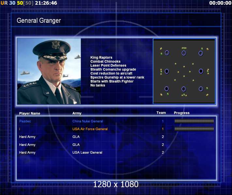The image size is (232, 195).
Task: Select the player name Pezdec
Action: [x=25, y=121]
